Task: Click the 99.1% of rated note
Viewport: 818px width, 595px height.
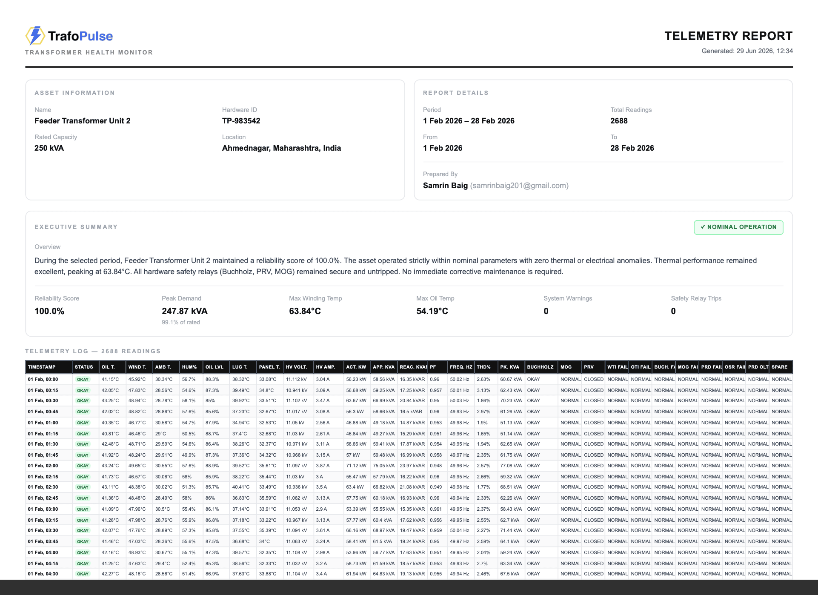Action: pyautogui.click(x=181, y=322)
